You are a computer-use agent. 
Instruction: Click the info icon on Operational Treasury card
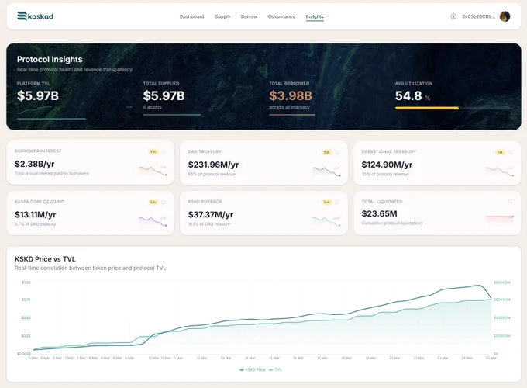[511, 152]
